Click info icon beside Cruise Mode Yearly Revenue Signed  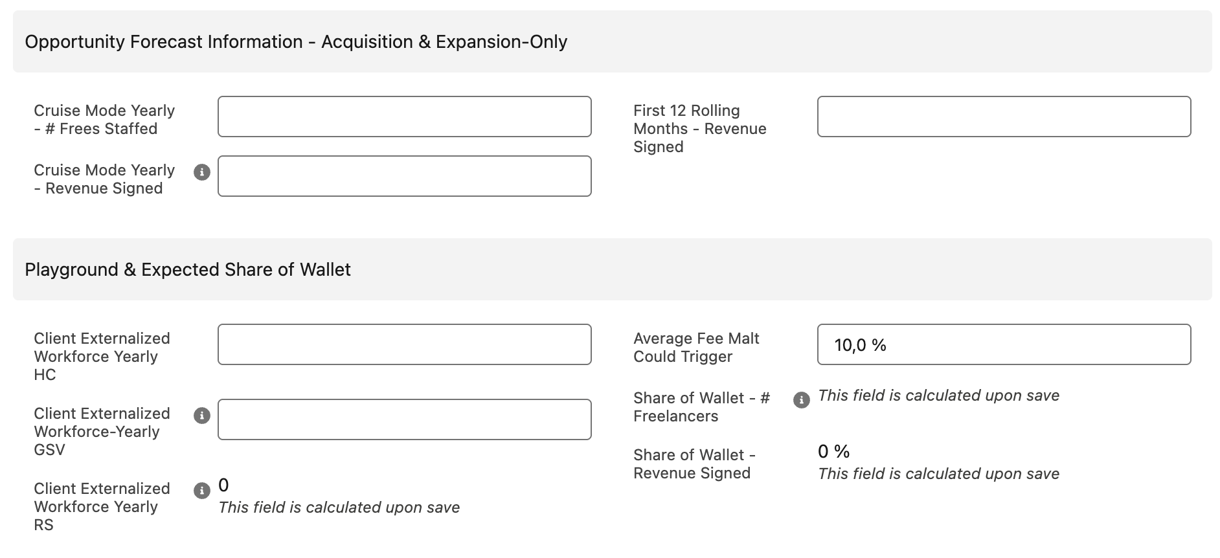tap(202, 172)
